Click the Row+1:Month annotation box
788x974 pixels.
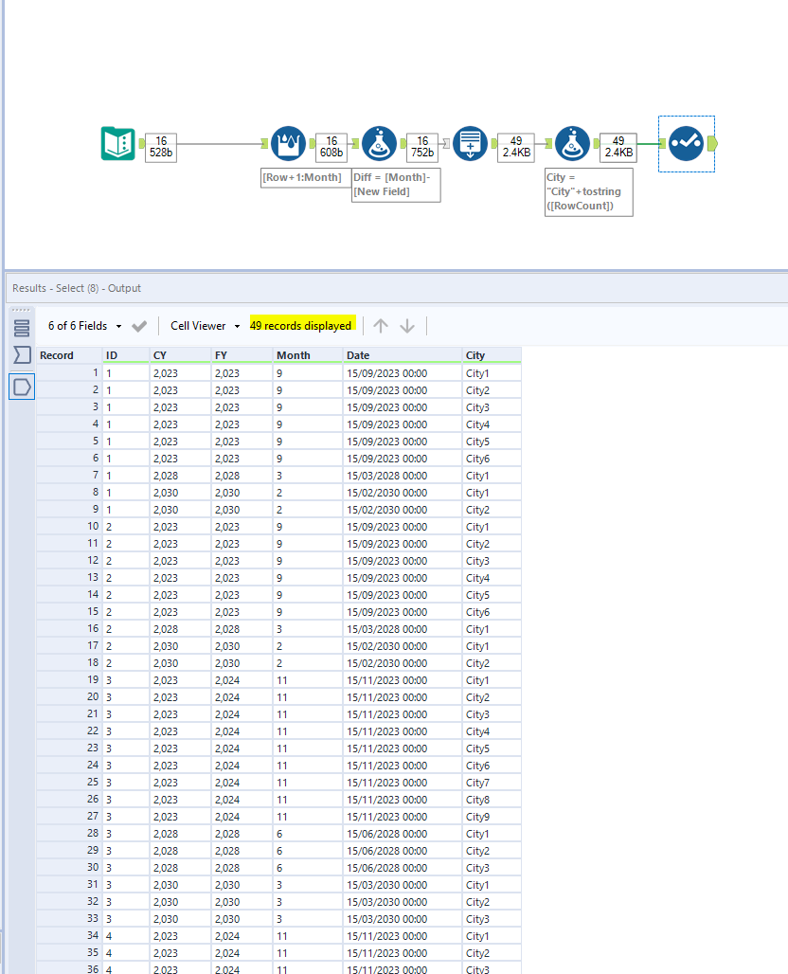tap(305, 177)
